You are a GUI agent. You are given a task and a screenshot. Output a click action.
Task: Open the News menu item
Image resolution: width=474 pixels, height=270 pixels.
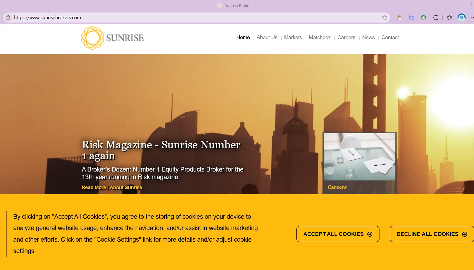(x=368, y=37)
